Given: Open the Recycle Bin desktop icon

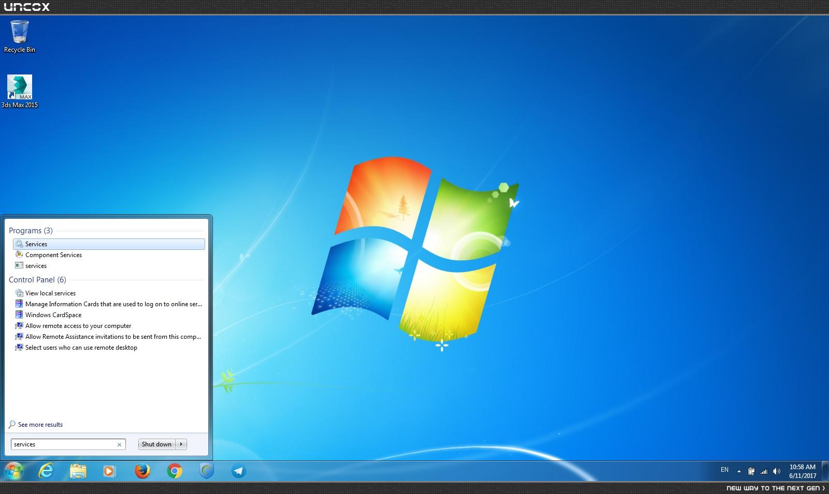Looking at the screenshot, I should [20, 36].
